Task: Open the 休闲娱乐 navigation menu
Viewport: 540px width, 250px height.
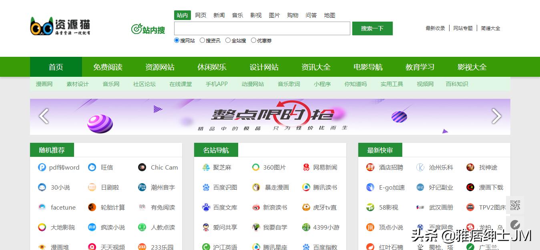Action: click(212, 67)
